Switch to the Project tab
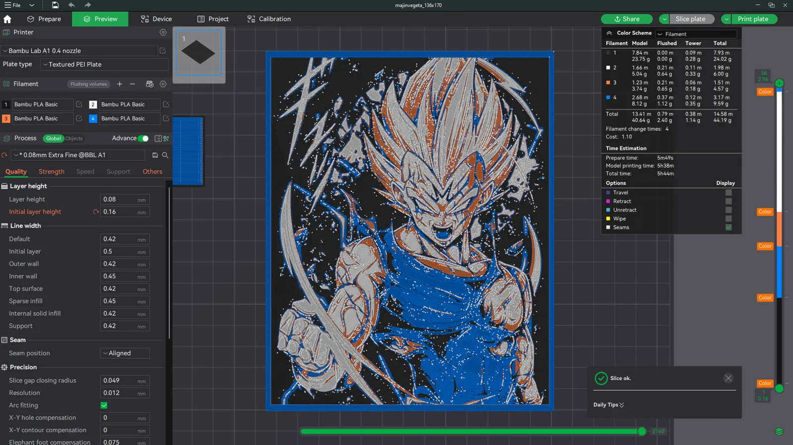This screenshot has height=445, width=793. pyautogui.click(x=213, y=19)
